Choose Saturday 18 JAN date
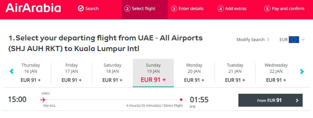 (112, 73)
